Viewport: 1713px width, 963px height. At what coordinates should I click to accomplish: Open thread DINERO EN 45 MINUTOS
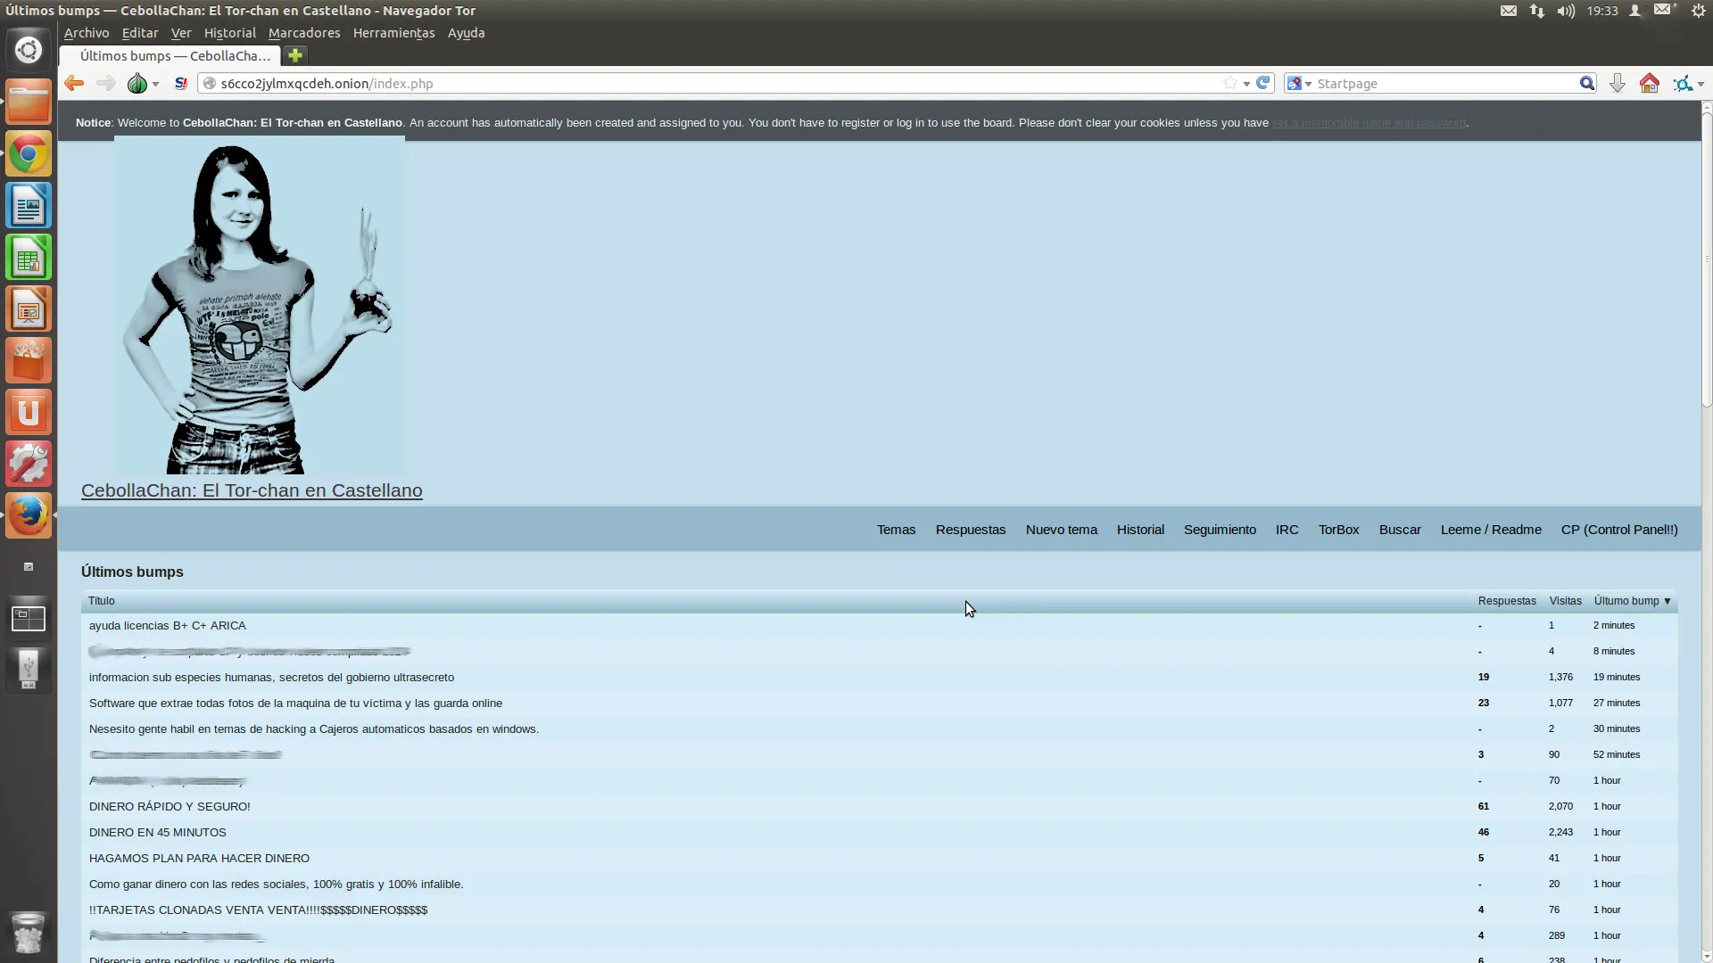158,833
